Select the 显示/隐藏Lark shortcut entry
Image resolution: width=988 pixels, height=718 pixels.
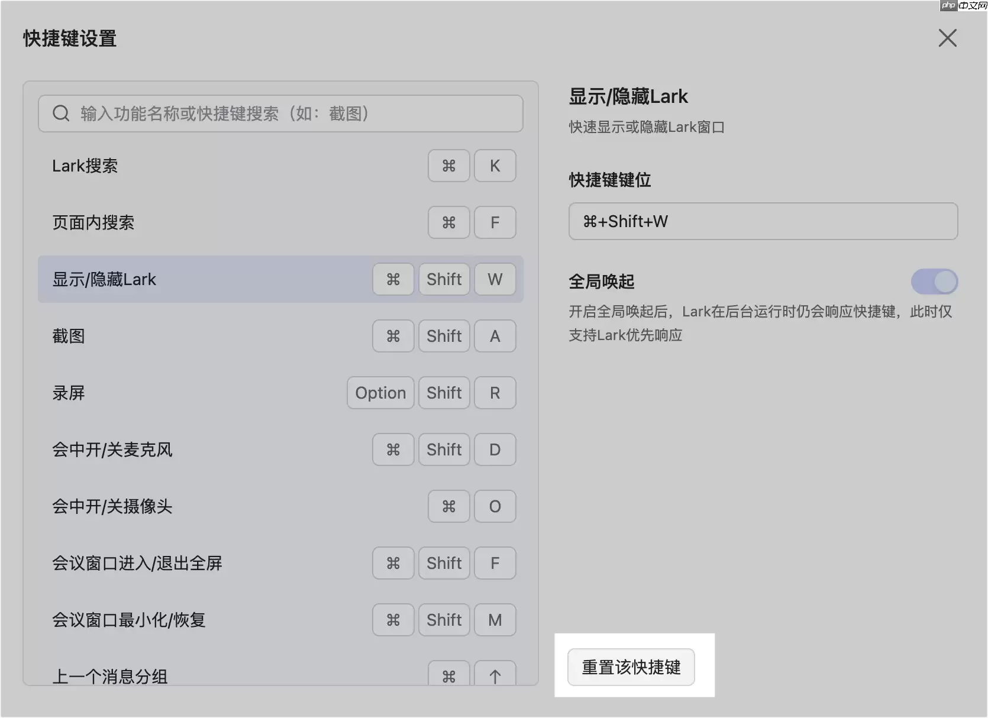177,279
